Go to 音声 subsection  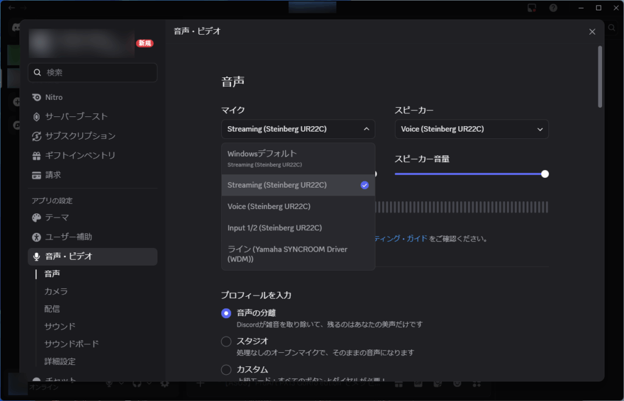[52, 274]
